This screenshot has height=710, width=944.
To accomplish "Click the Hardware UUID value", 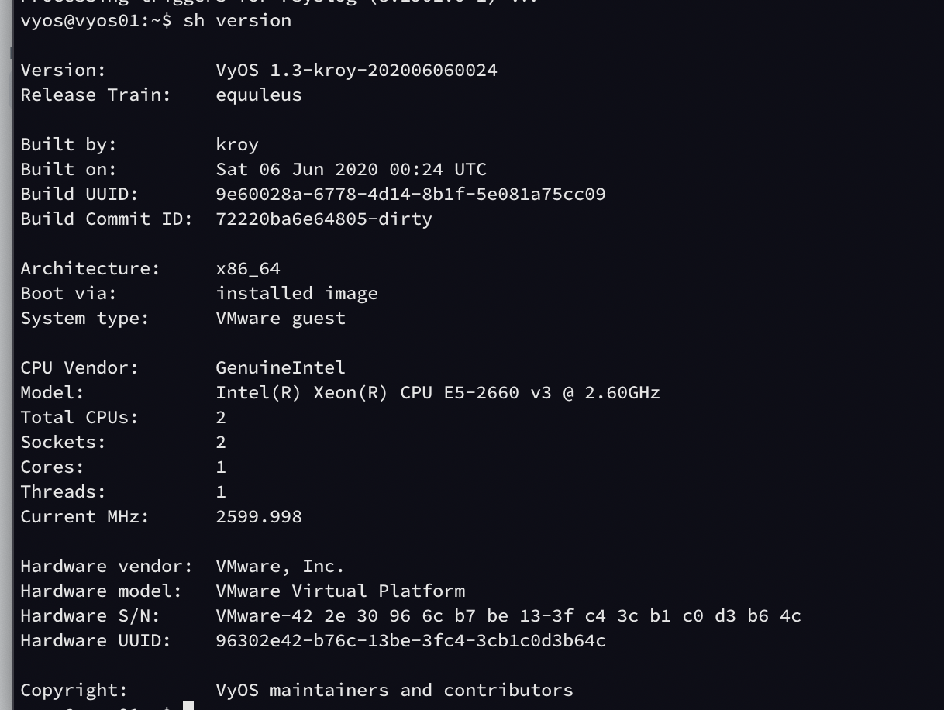I will 411,640.
